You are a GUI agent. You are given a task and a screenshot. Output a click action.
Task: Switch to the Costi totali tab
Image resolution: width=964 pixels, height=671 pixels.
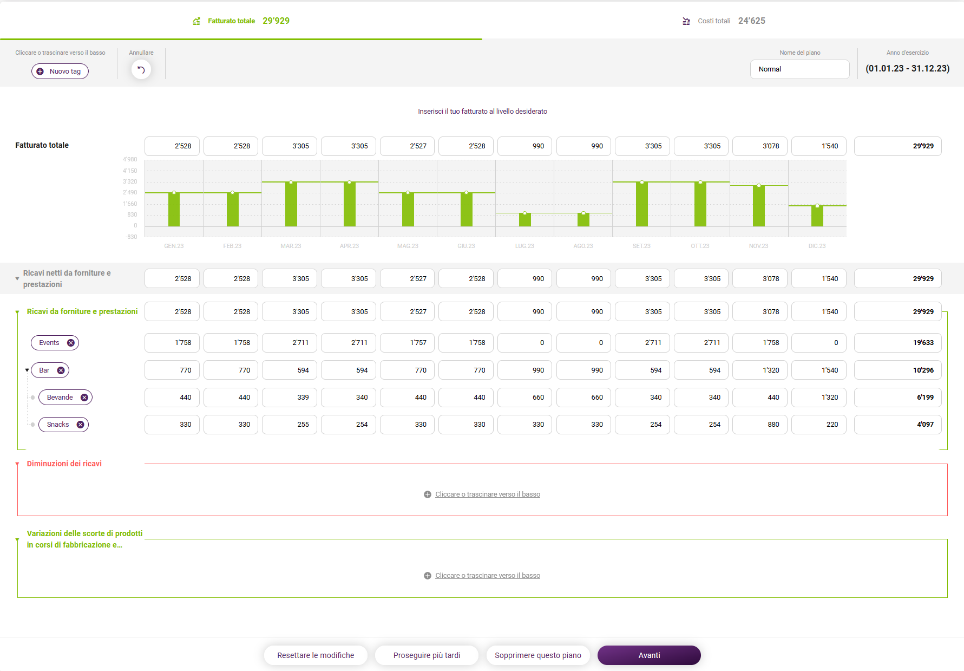(723, 21)
